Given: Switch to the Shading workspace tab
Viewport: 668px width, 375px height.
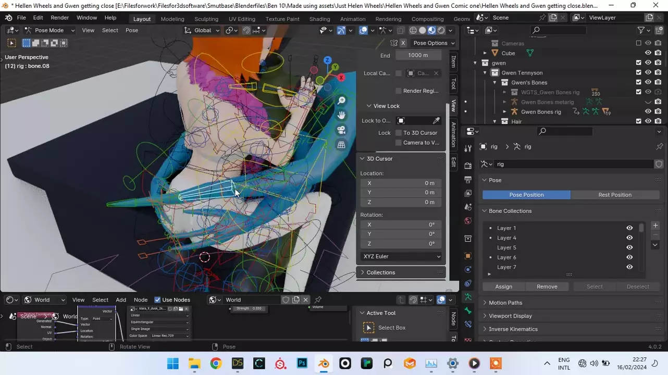Looking at the screenshot, I should point(319,19).
